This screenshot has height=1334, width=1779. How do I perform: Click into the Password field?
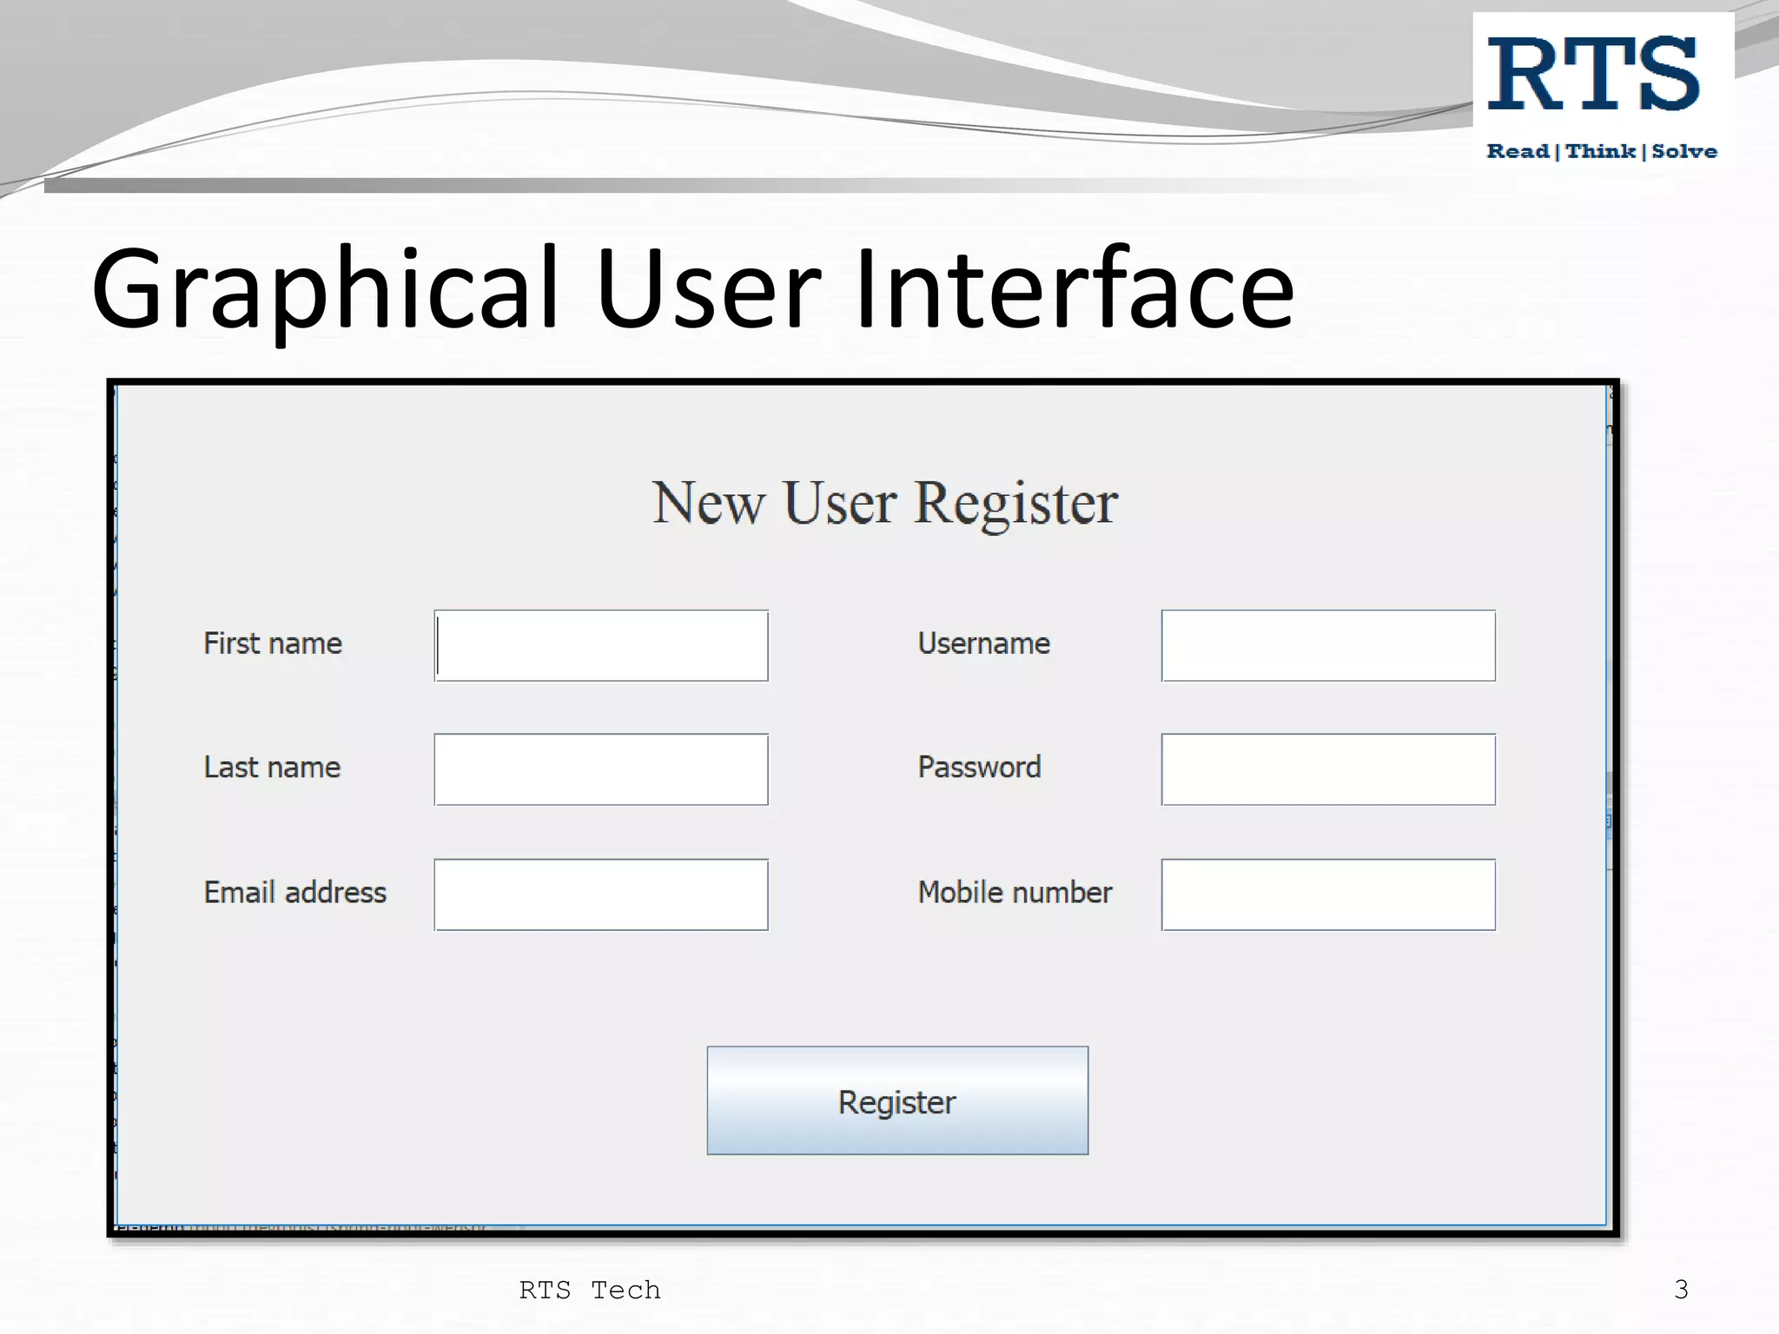(x=1328, y=769)
